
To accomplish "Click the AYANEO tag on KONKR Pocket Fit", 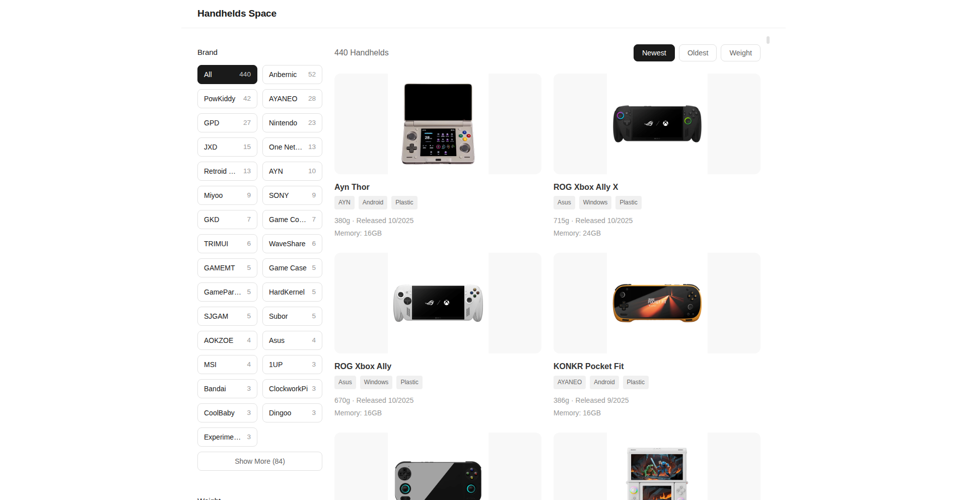I will [x=570, y=382].
